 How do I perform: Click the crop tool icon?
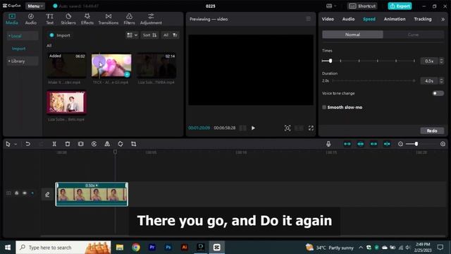click(134, 144)
